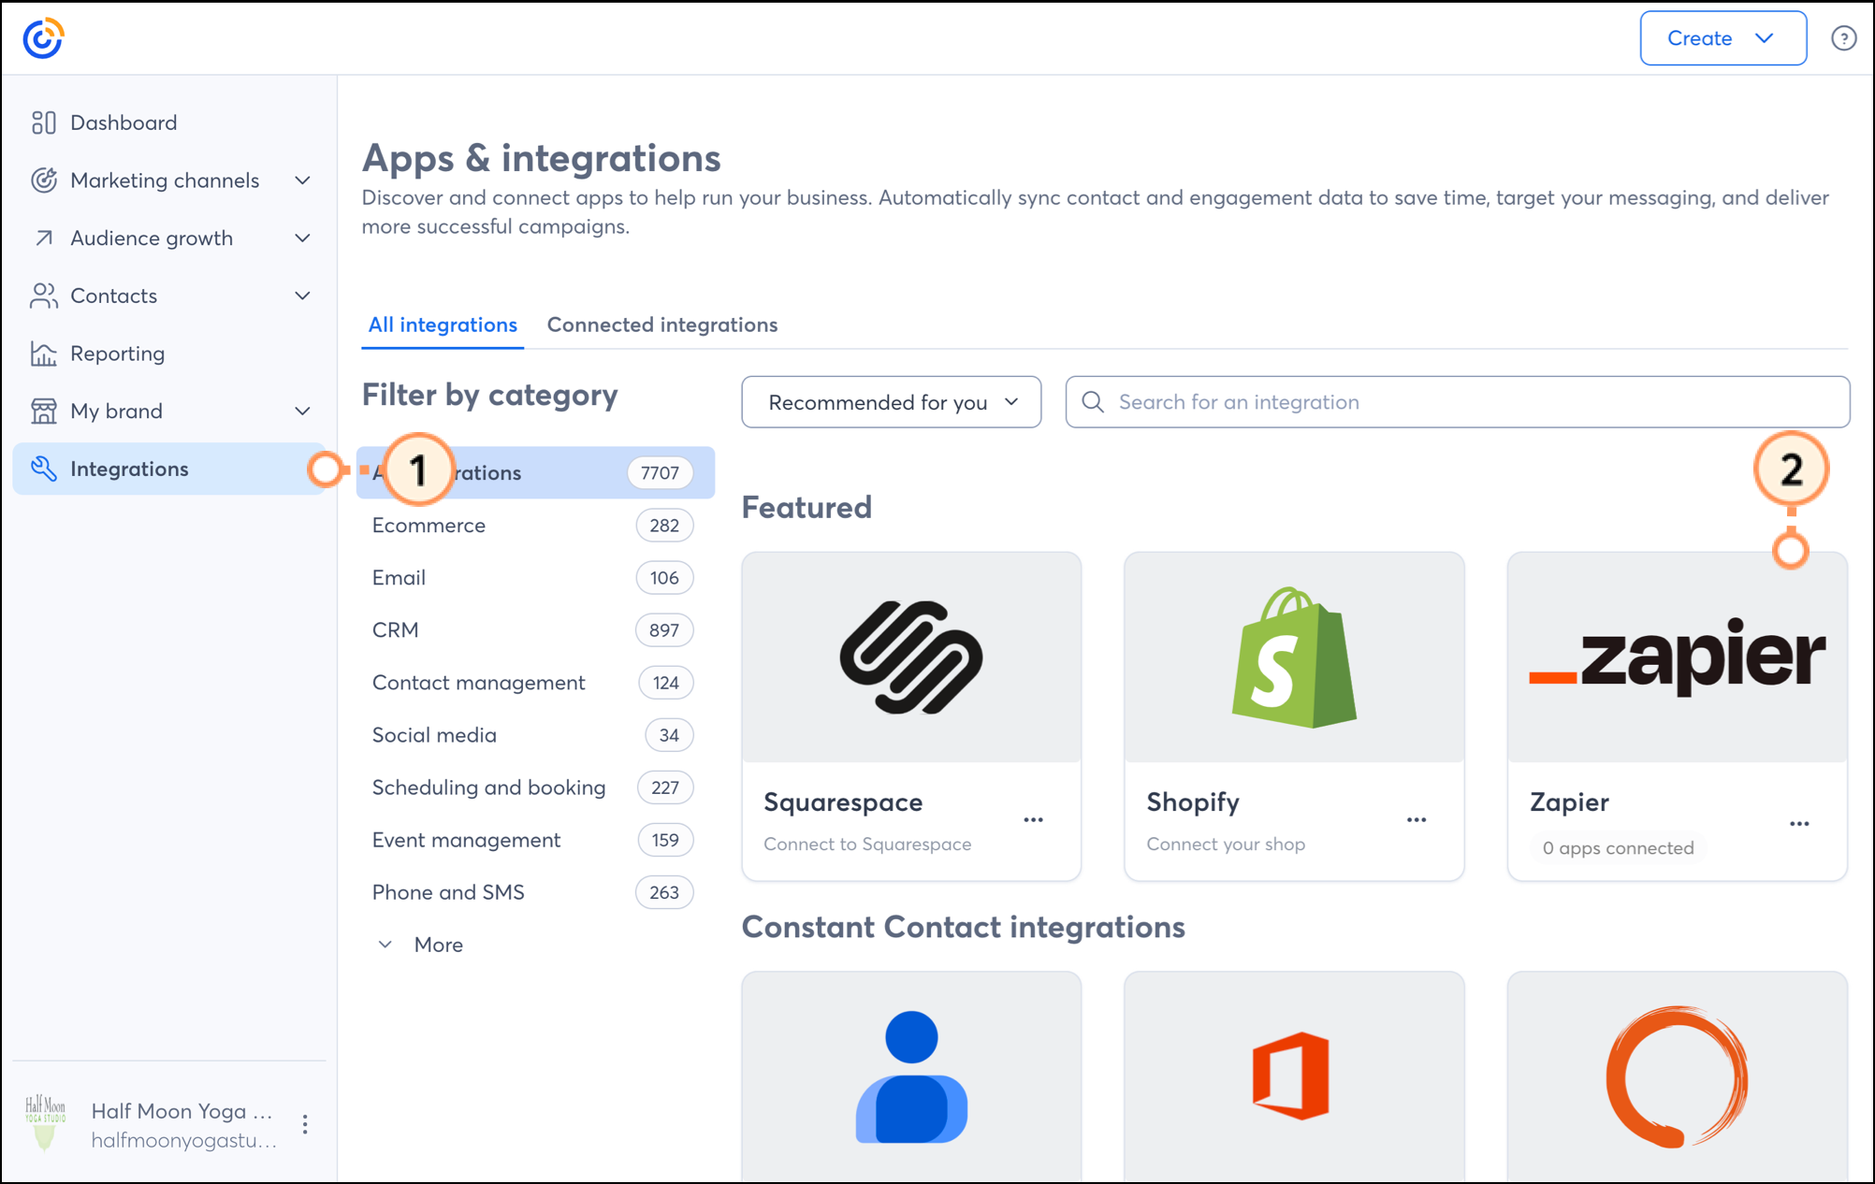1875x1184 pixels.
Task: Filter by Scheduling and booking category
Action: coord(535,787)
